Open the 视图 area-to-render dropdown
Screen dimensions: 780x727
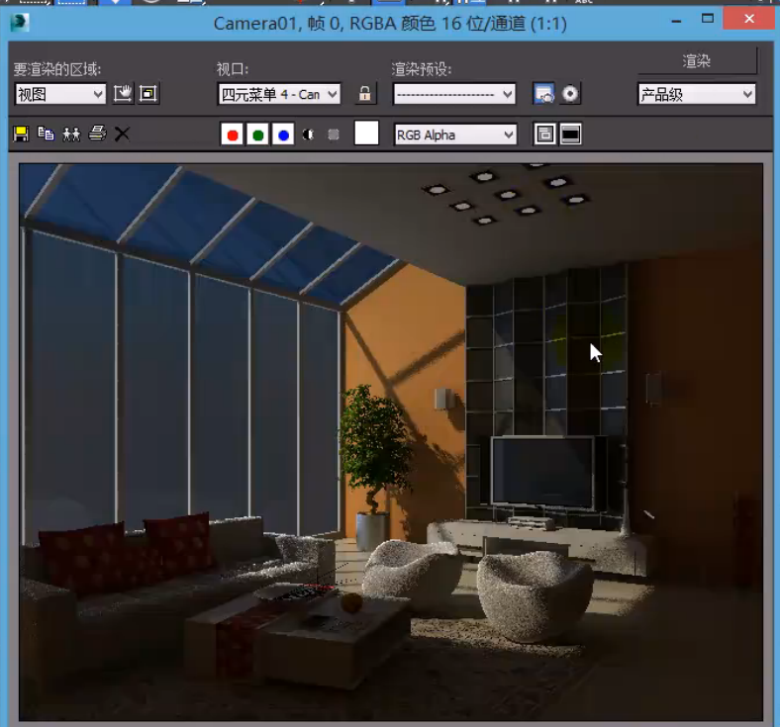pyautogui.click(x=60, y=94)
